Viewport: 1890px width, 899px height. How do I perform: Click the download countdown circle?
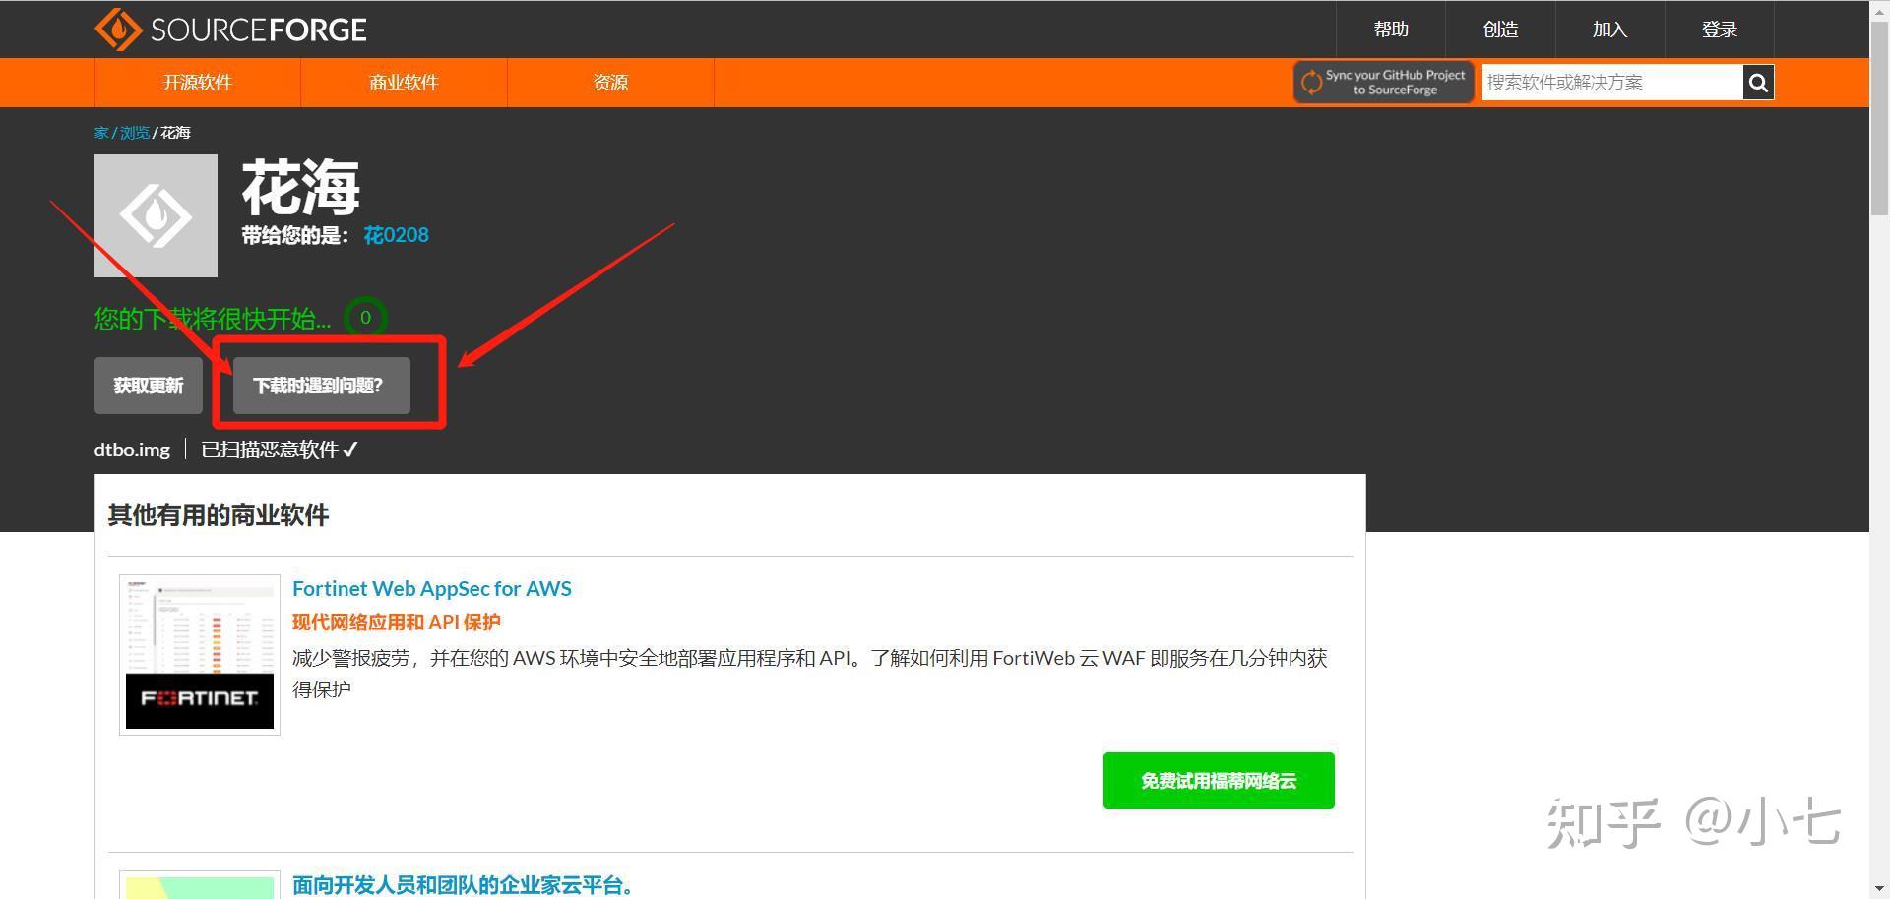pyautogui.click(x=365, y=318)
